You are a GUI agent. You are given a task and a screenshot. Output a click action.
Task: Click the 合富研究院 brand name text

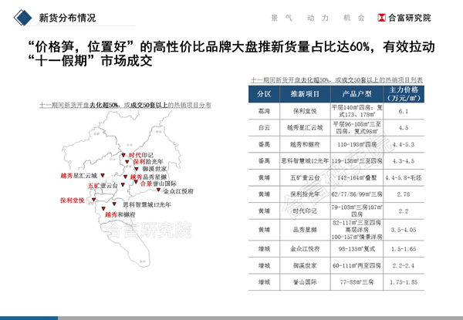[x=409, y=18]
